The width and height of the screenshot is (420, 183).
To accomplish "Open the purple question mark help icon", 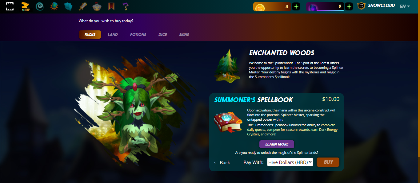I will tap(126, 6).
